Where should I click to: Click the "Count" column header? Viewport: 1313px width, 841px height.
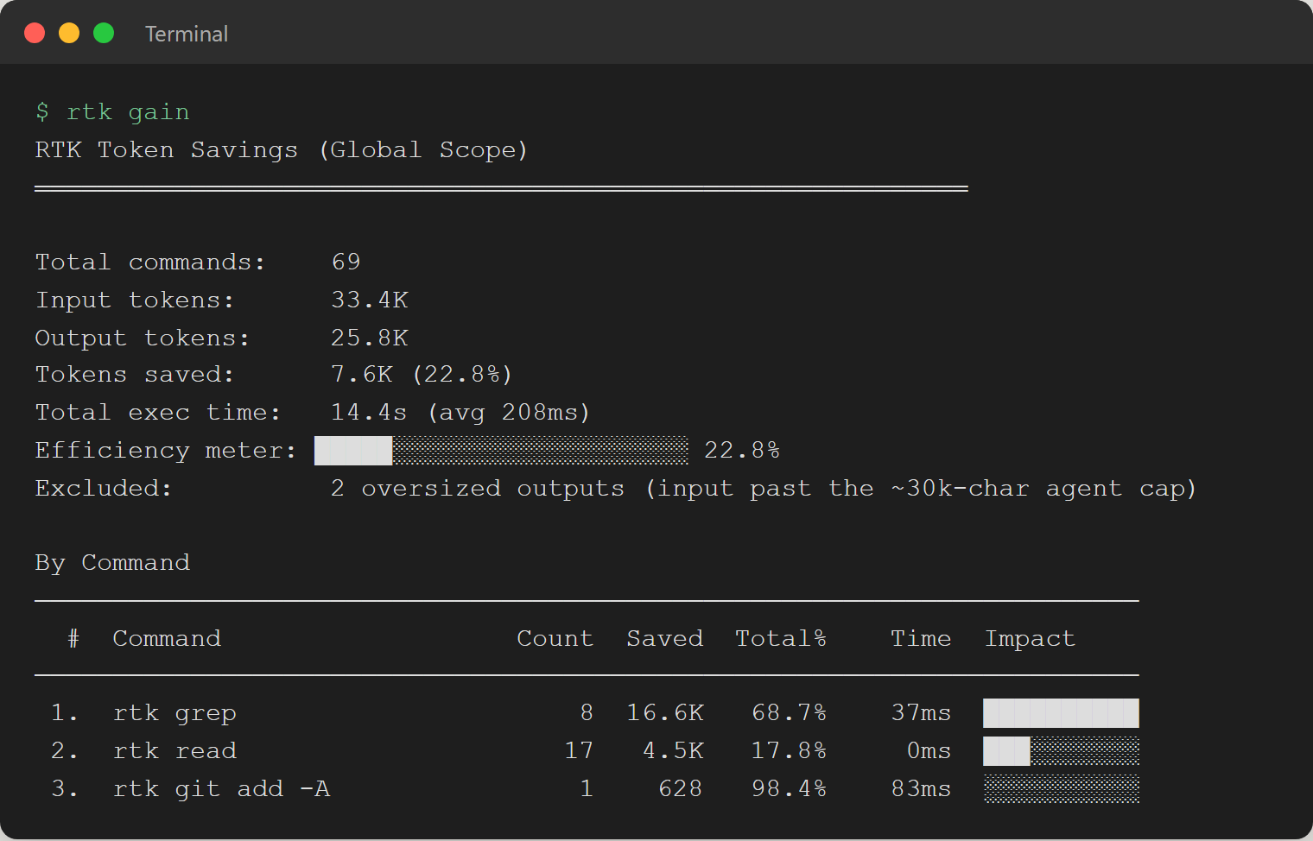(x=555, y=638)
